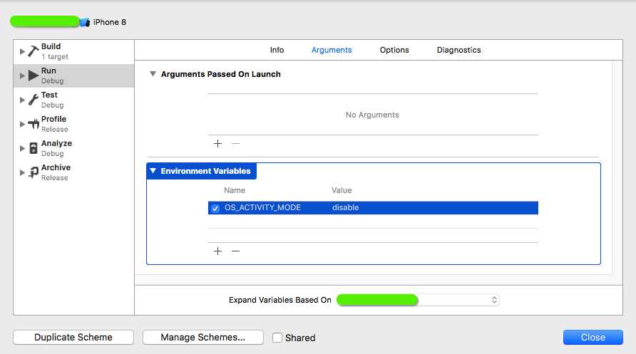Select the Arguments tab

(332, 50)
